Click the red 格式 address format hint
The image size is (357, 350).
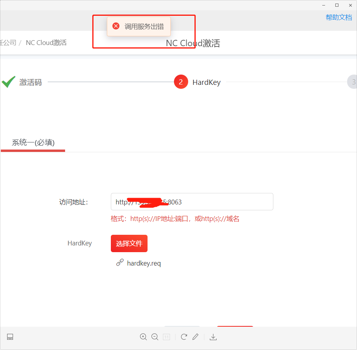(175, 219)
